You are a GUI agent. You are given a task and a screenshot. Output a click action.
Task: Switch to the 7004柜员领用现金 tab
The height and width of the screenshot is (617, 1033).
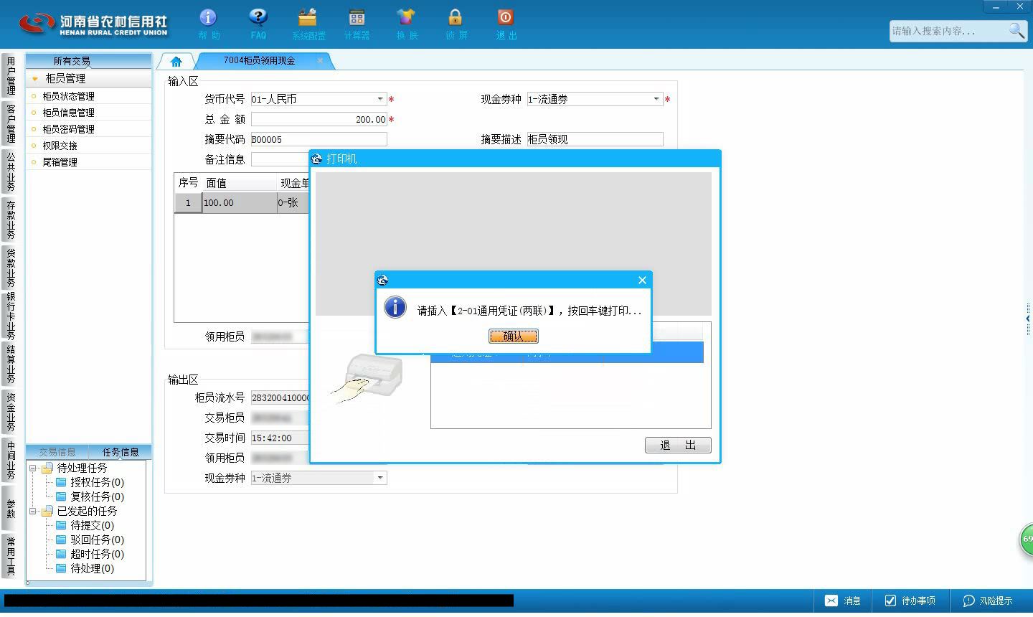point(259,61)
